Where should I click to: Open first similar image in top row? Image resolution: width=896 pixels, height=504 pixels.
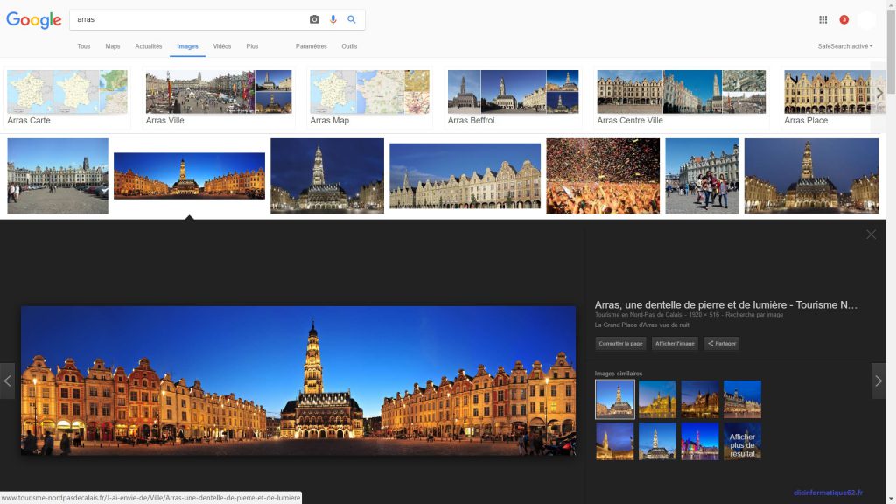[615, 399]
